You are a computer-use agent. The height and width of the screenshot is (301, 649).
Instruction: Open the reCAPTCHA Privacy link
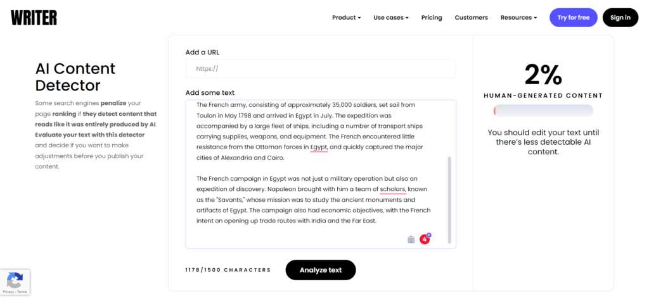click(7, 292)
